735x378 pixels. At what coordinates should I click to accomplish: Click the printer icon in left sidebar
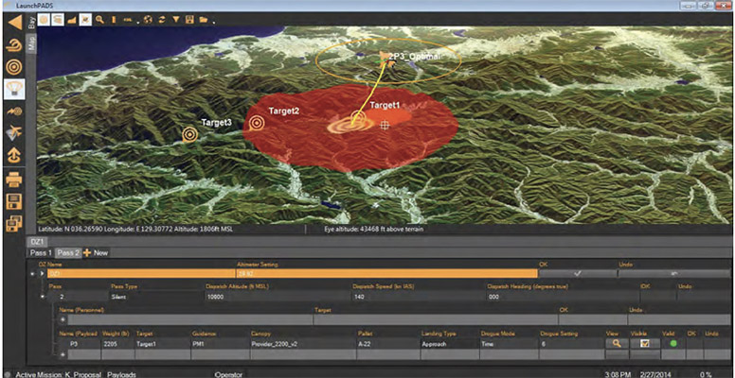14,179
